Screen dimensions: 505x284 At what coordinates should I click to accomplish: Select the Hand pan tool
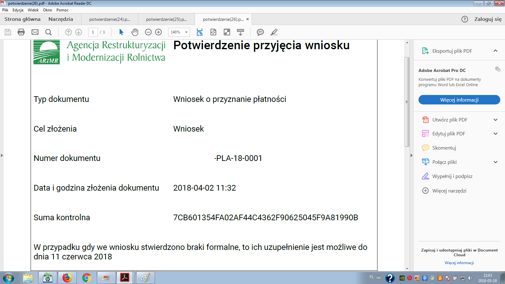[135, 32]
